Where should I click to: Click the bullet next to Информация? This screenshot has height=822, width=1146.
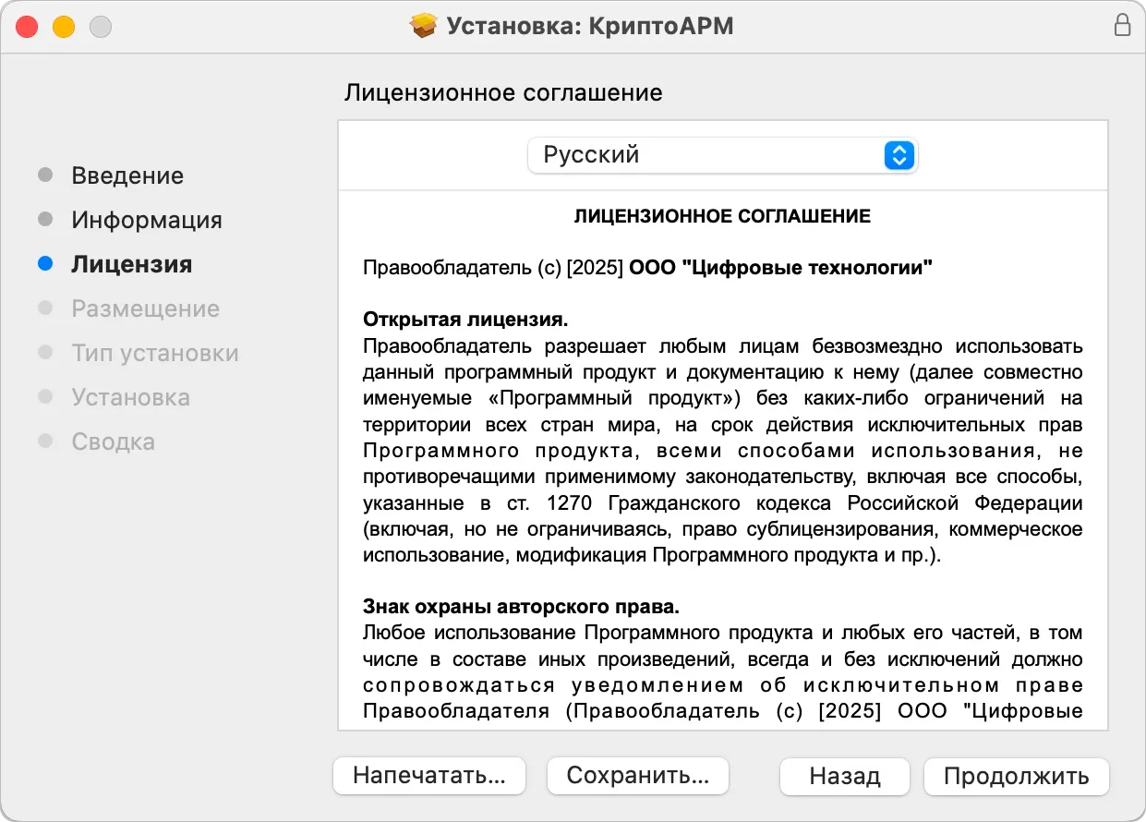click(x=43, y=219)
